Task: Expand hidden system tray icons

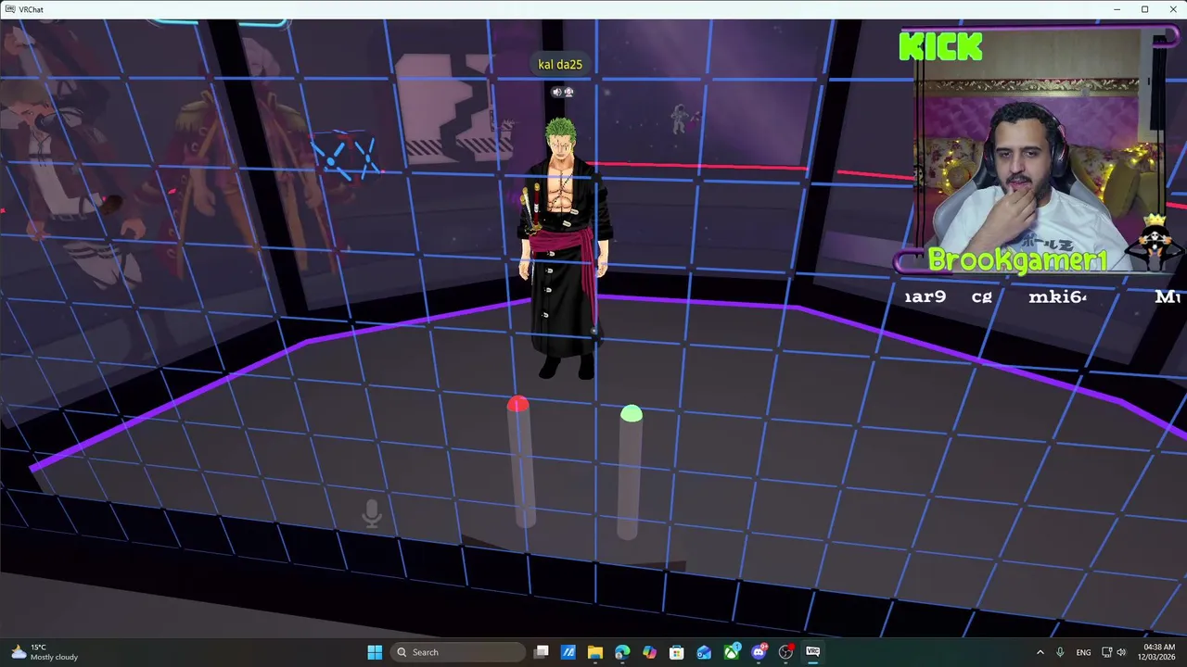Action: (1040, 652)
